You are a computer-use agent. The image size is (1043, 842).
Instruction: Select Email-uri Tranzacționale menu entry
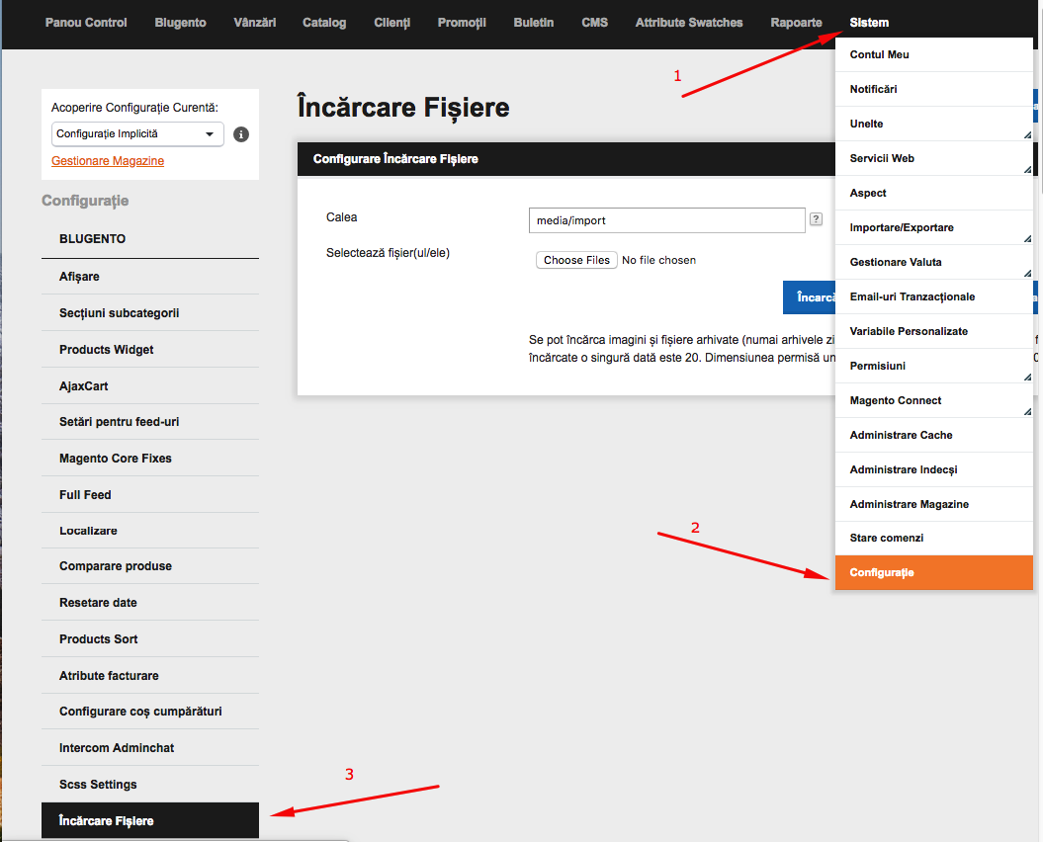(x=933, y=296)
